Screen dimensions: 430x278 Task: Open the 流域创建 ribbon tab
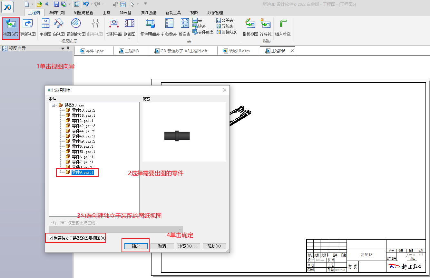tap(148, 13)
